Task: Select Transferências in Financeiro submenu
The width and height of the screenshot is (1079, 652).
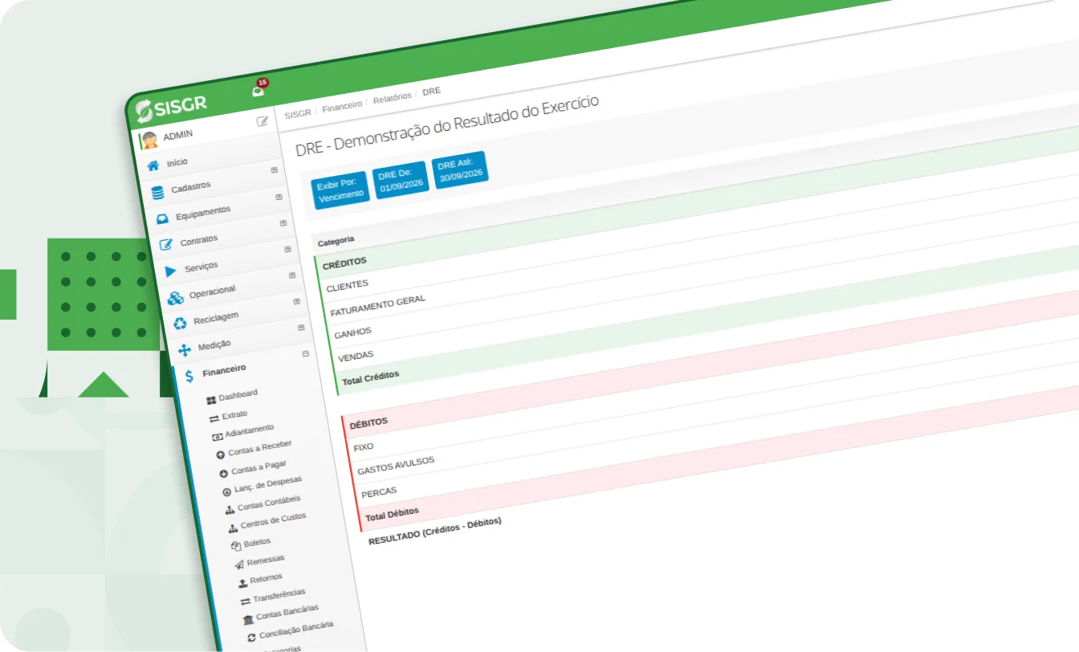Action: tap(279, 596)
